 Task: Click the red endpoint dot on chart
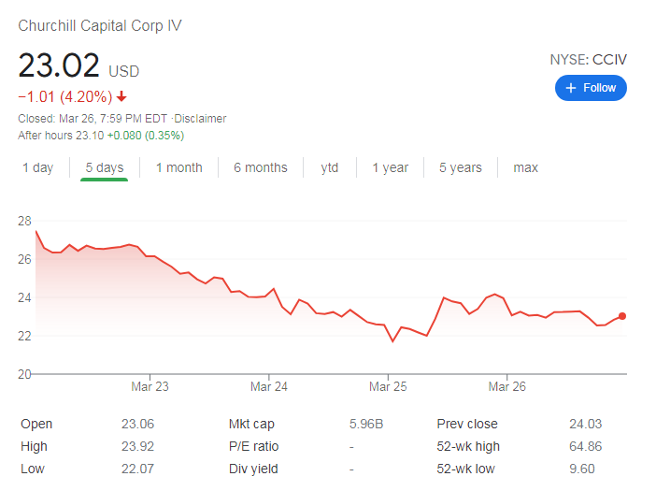click(x=622, y=316)
